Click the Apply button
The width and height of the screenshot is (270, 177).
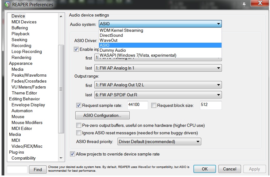coord(254,169)
